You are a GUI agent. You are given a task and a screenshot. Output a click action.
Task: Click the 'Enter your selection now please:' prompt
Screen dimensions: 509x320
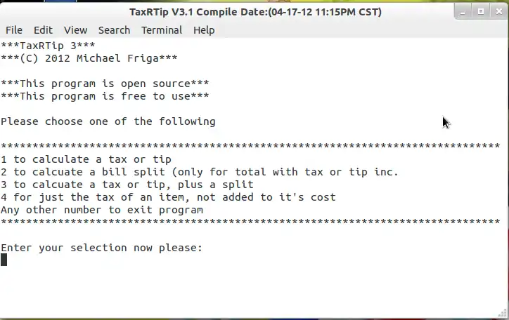(101, 248)
